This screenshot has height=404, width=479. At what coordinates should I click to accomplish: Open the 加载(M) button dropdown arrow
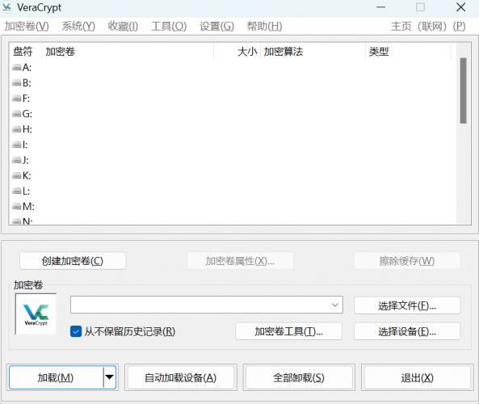(x=109, y=377)
